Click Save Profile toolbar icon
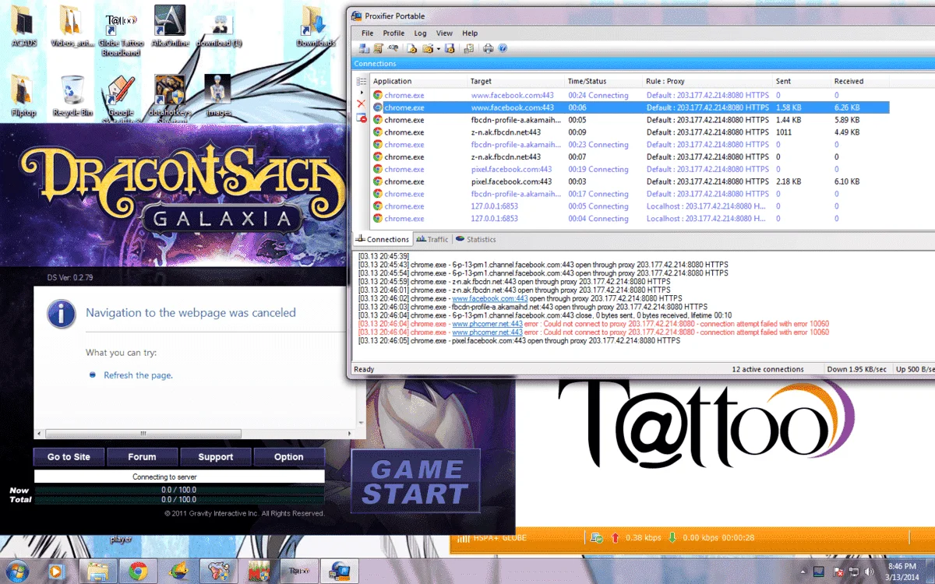Screen dimensions: 935x584 (450, 48)
